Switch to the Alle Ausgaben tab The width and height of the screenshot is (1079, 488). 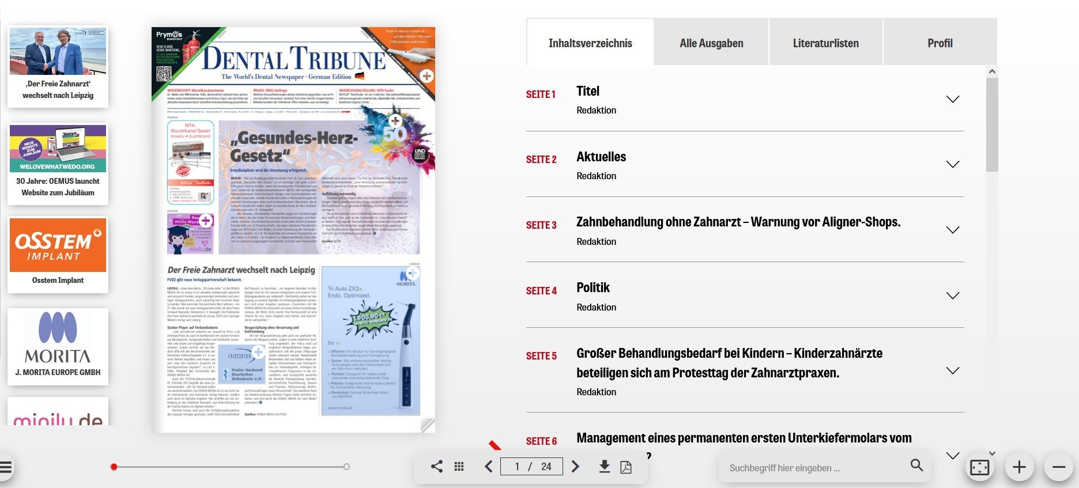pos(711,43)
